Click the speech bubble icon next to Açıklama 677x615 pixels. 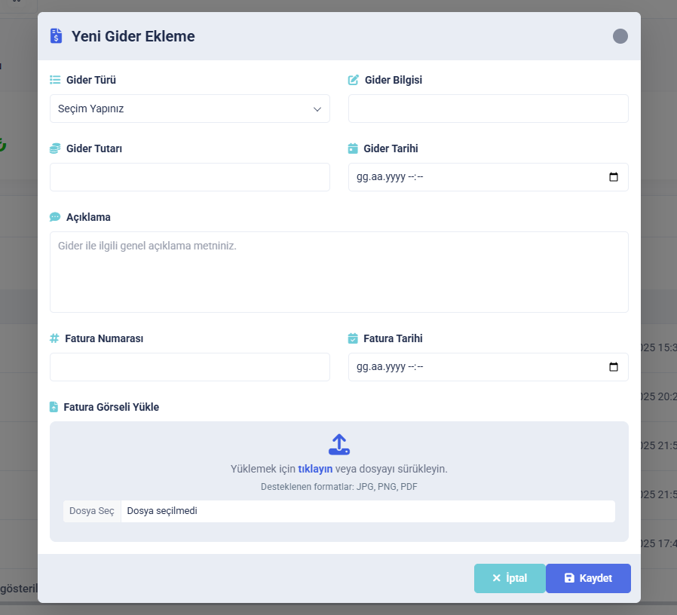coord(55,217)
